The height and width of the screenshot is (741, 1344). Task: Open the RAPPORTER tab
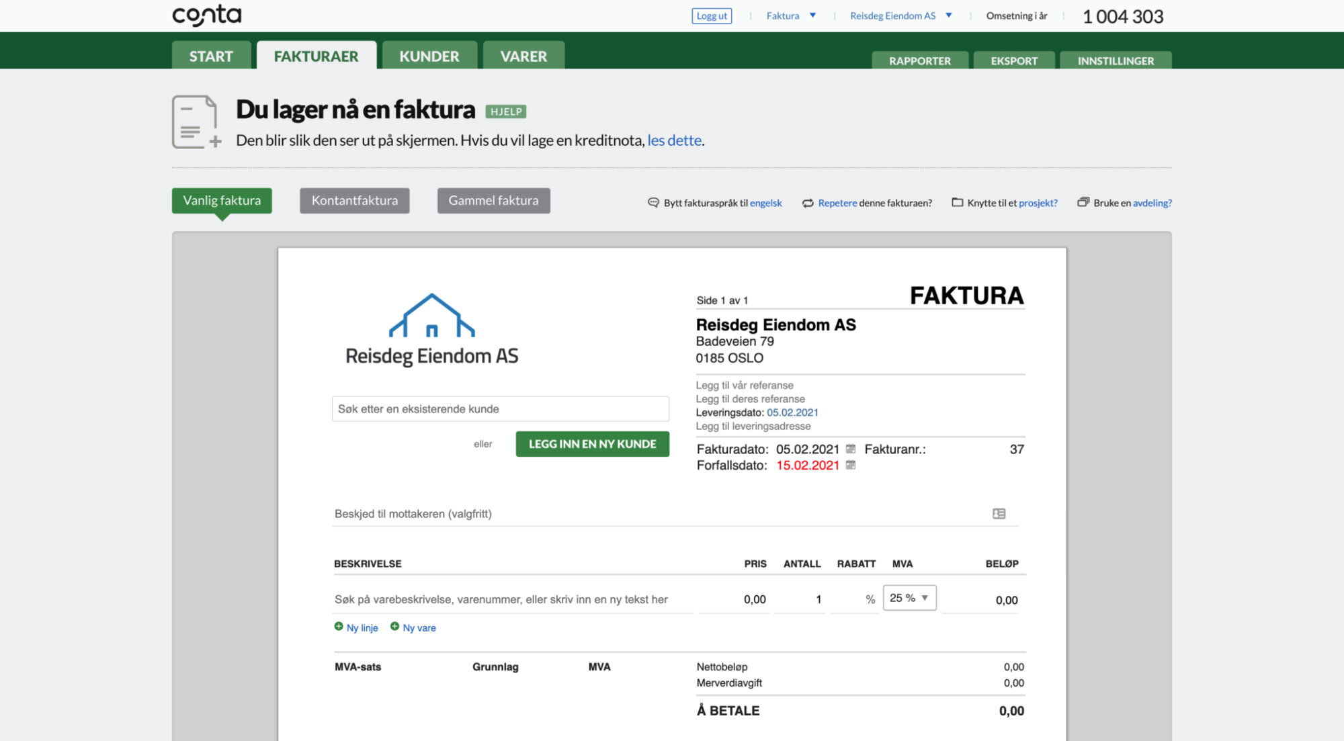[x=920, y=60]
